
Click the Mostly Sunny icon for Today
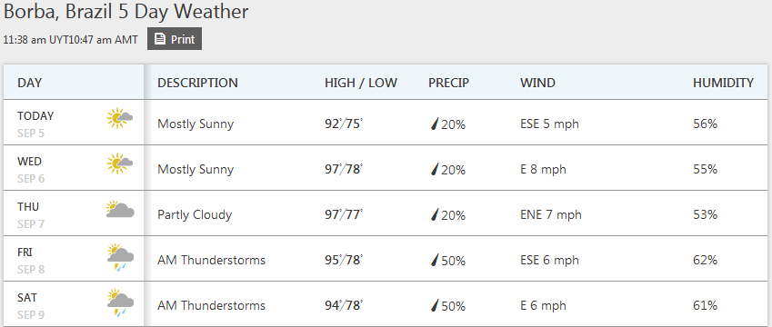pyautogui.click(x=120, y=118)
